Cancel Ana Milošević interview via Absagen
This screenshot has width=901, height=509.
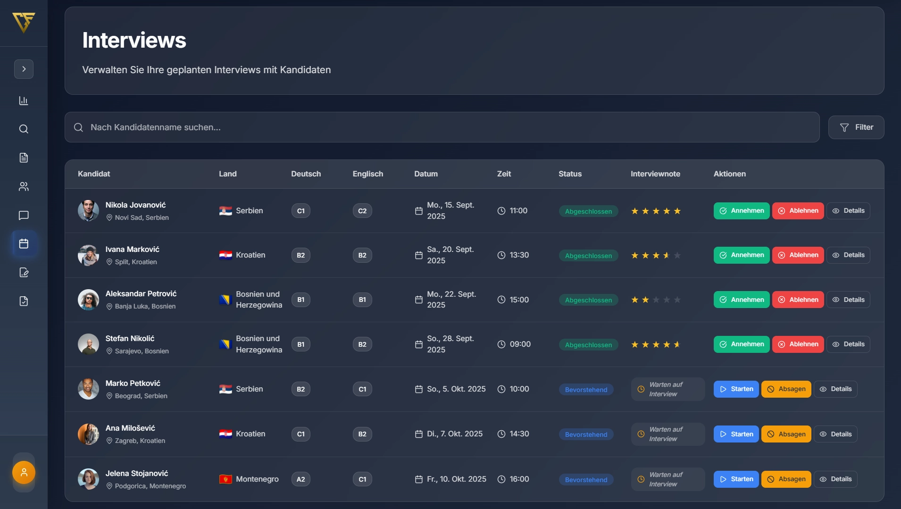pyautogui.click(x=786, y=434)
